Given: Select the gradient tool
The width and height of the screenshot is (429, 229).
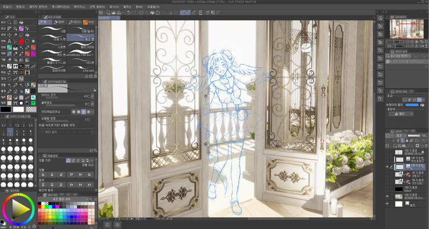Looking at the screenshot, I should coord(27,60).
